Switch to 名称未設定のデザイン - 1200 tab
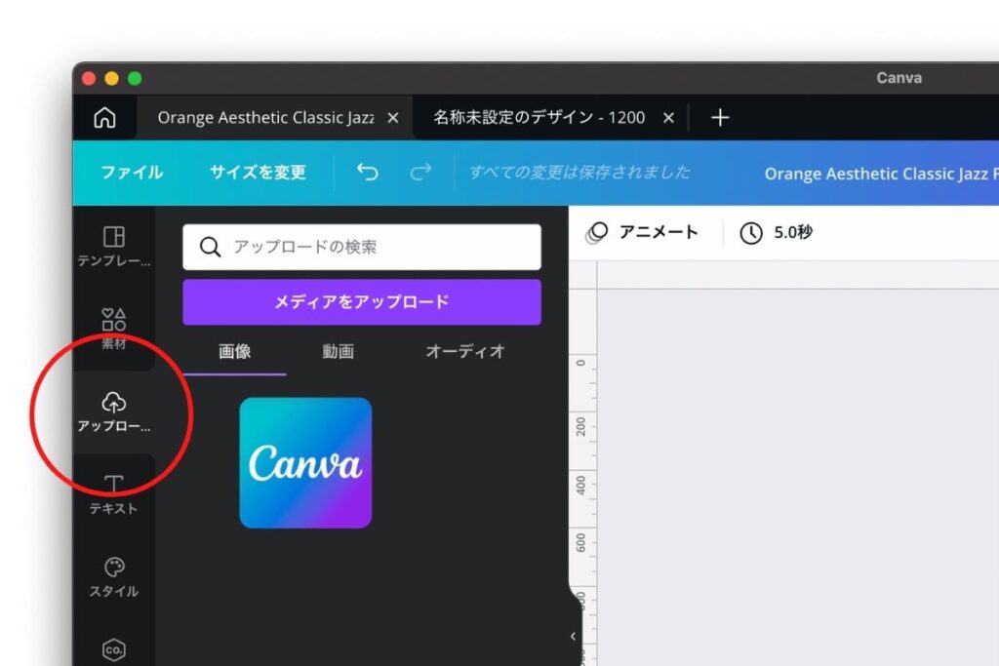The image size is (999, 666). tap(539, 118)
